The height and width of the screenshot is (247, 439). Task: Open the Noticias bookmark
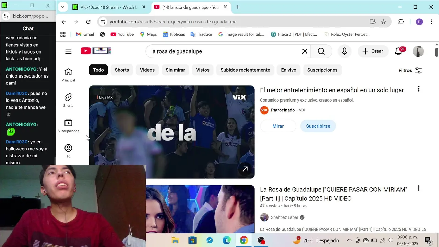coord(174,34)
